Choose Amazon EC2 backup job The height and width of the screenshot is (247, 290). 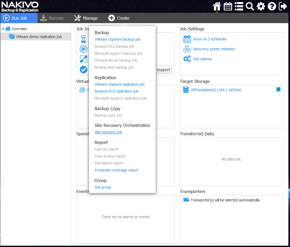(114, 46)
